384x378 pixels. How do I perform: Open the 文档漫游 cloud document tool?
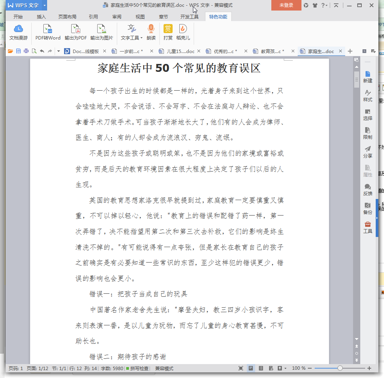[x=18, y=32]
